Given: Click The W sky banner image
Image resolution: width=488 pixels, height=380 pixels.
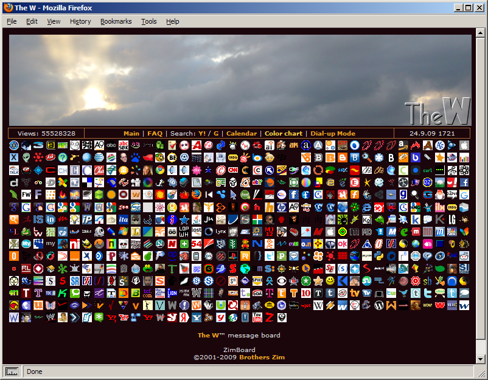Looking at the screenshot, I should pos(240,80).
